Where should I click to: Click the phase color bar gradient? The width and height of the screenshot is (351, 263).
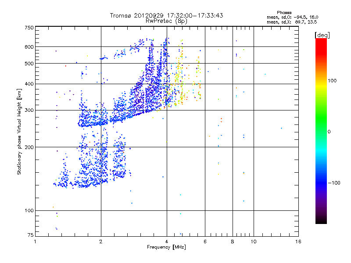point(321,131)
